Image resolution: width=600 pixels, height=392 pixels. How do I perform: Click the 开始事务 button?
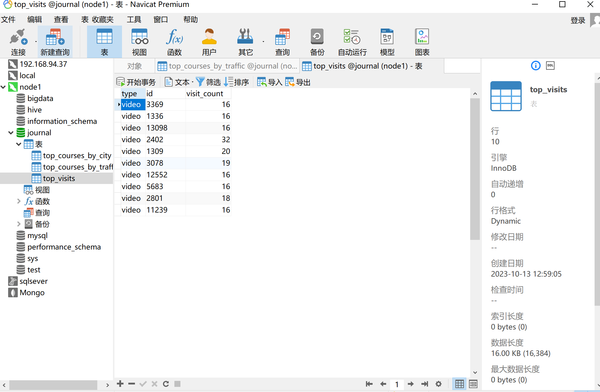tap(136, 82)
